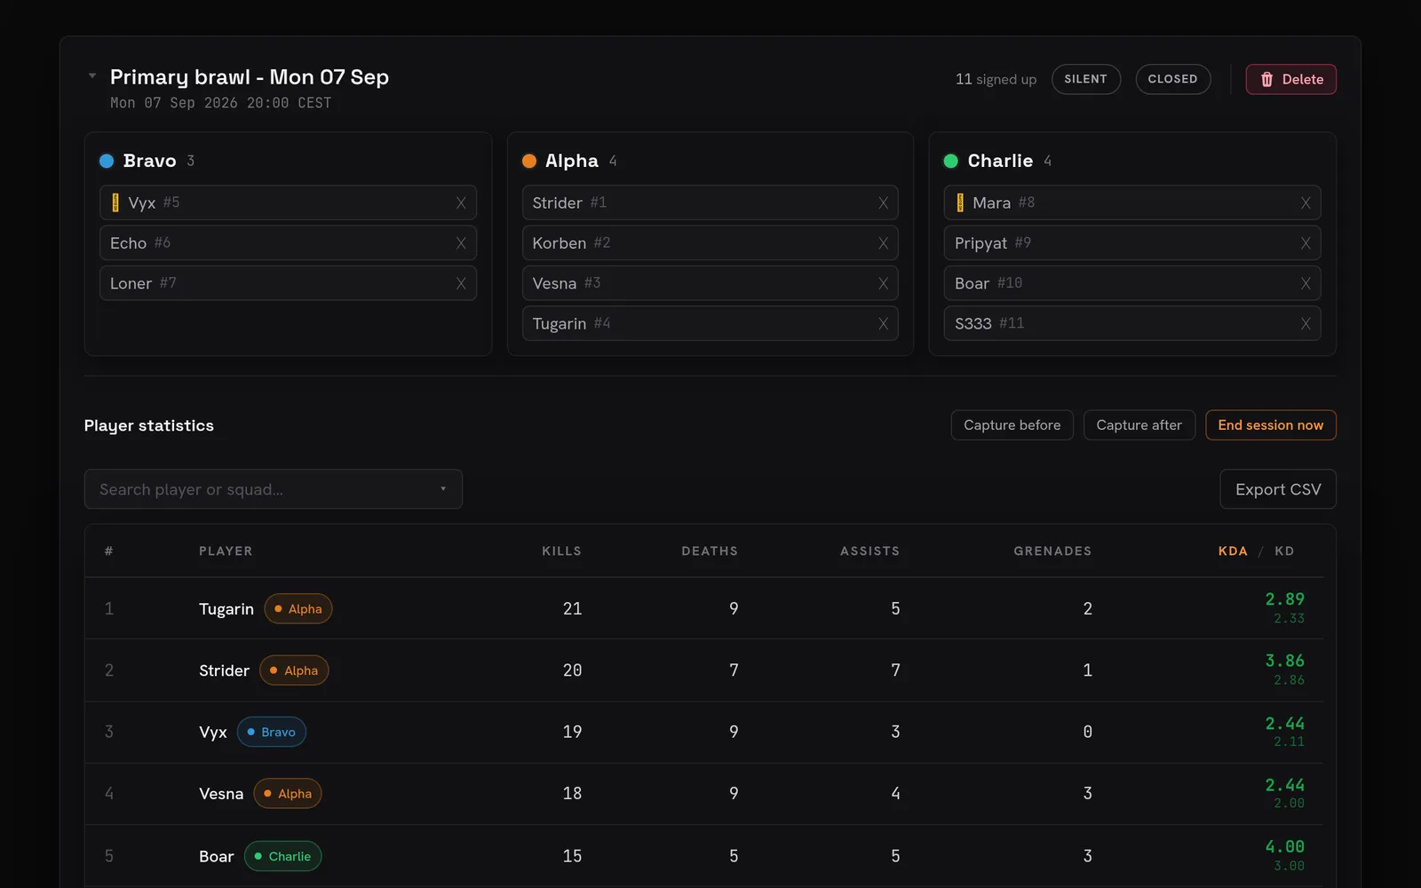Remove Boar from Charlie squad
The width and height of the screenshot is (1421, 888).
(1306, 283)
